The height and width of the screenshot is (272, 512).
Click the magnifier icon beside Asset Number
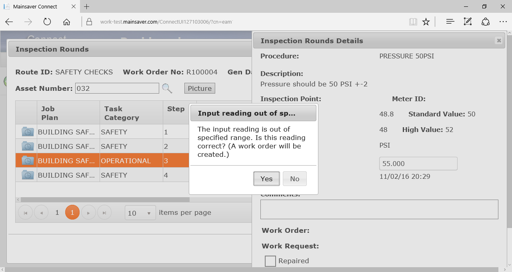click(167, 88)
